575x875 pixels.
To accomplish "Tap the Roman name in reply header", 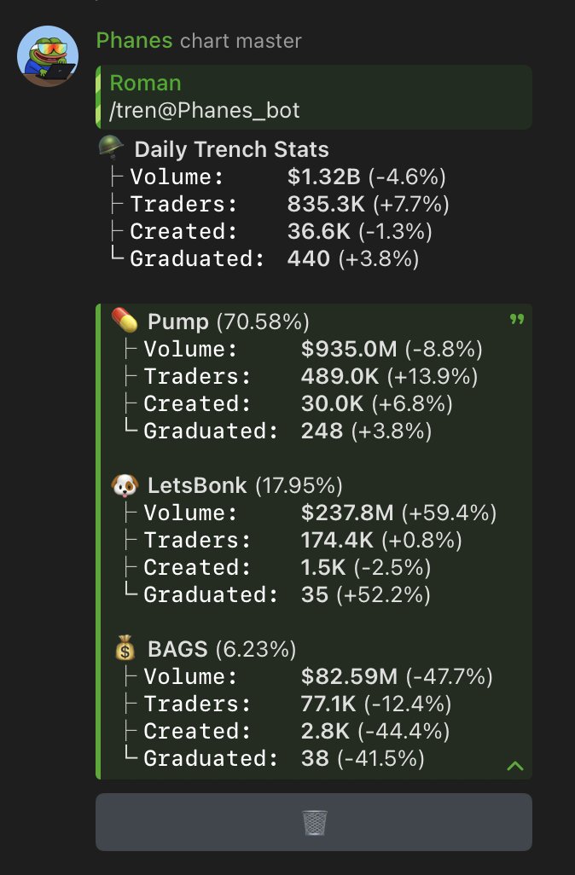I will pyautogui.click(x=145, y=83).
